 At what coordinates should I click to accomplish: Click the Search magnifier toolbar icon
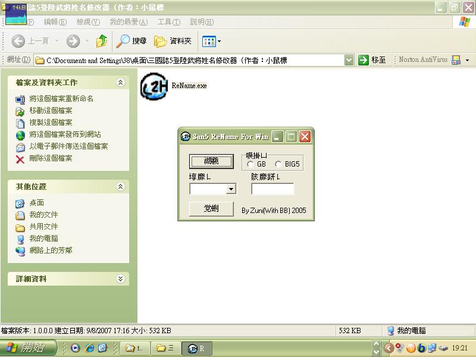[123, 41]
